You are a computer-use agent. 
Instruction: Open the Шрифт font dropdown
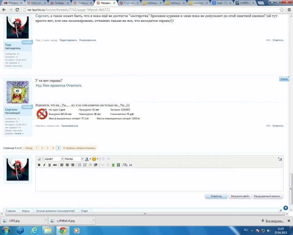pos(53,159)
